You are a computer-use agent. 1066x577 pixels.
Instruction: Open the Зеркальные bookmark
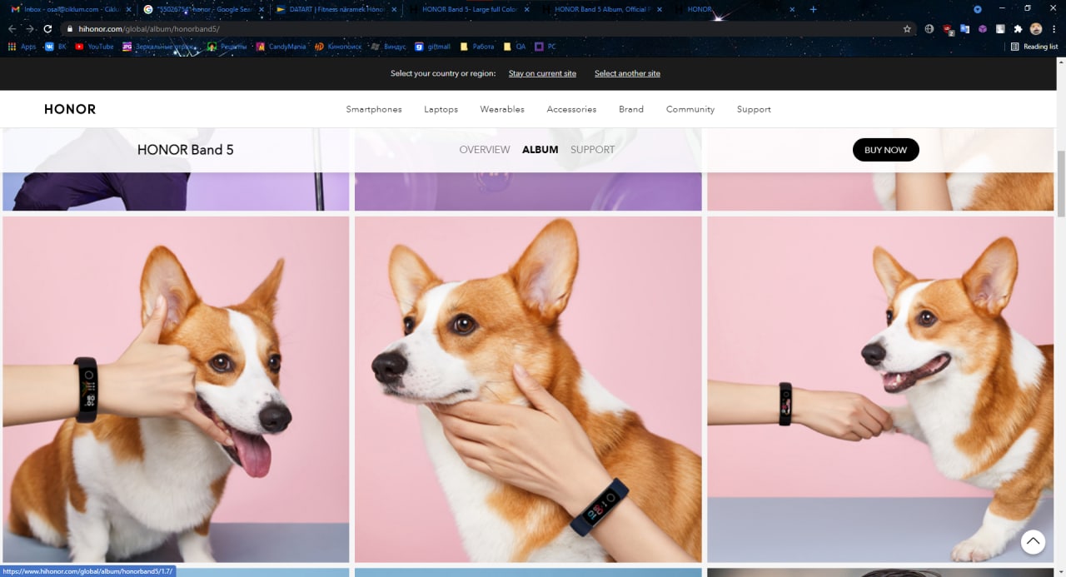pyautogui.click(x=159, y=47)
